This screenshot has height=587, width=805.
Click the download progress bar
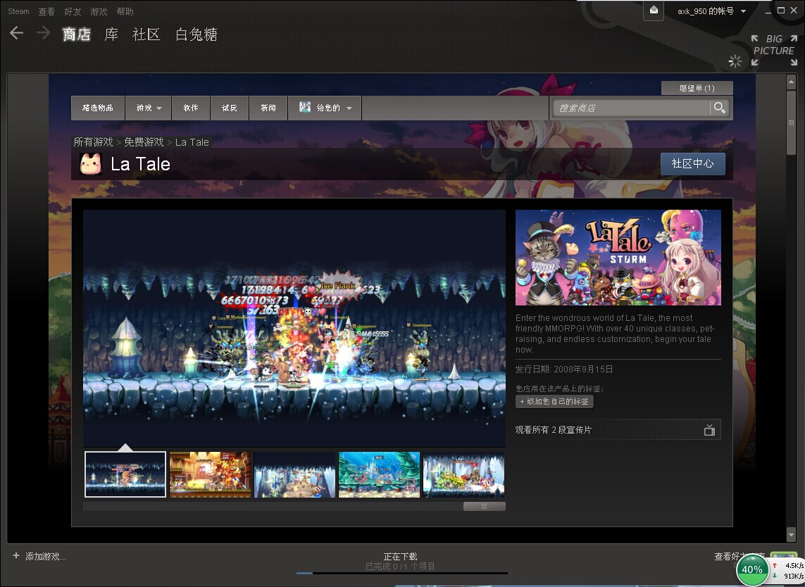(x=402, y=573)
